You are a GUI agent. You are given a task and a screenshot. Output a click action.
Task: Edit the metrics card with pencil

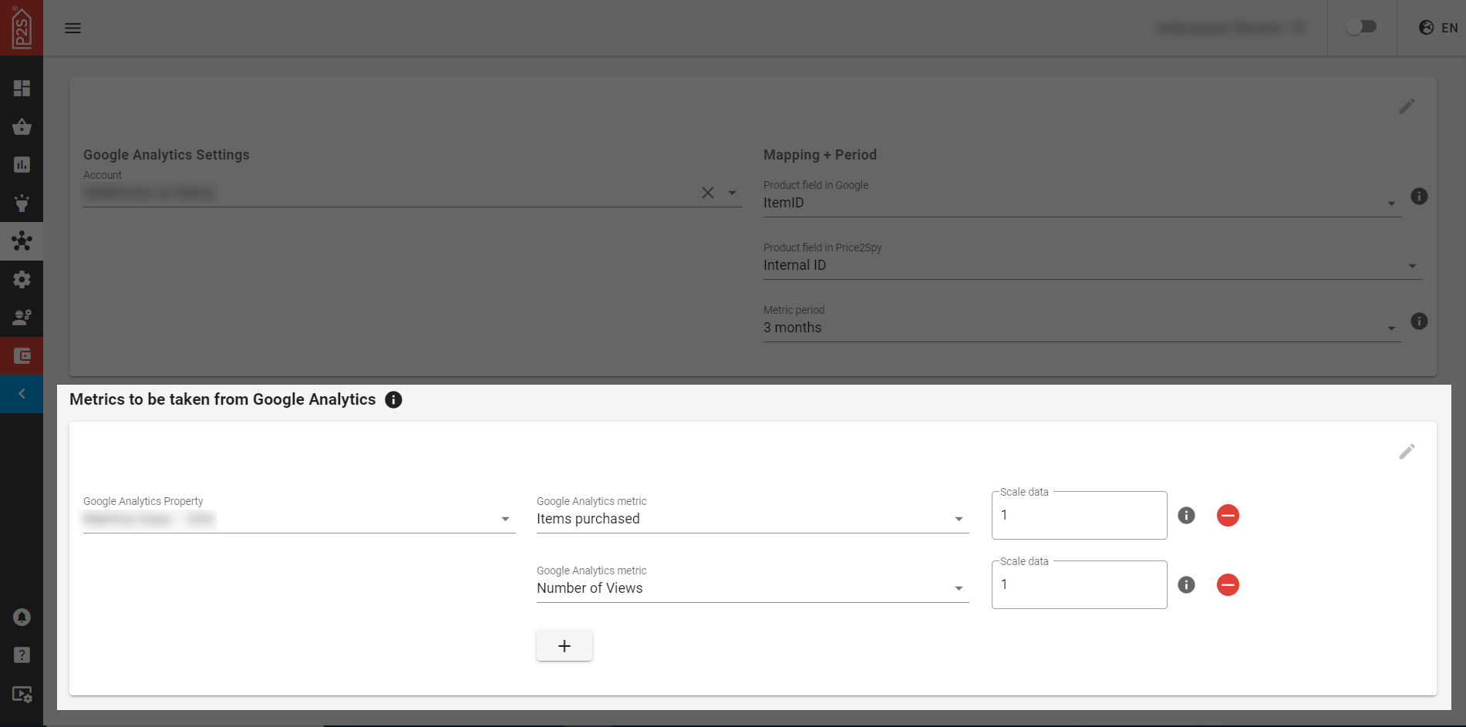(1407, 452)
